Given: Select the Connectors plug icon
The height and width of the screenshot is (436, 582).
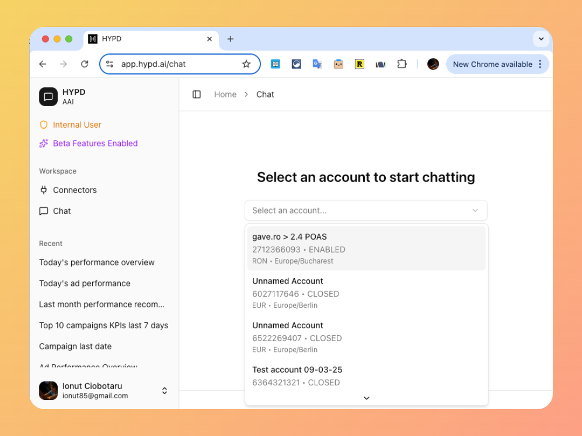Looking at the screenshot, I should pyautogui.click(x=44, y=190).
